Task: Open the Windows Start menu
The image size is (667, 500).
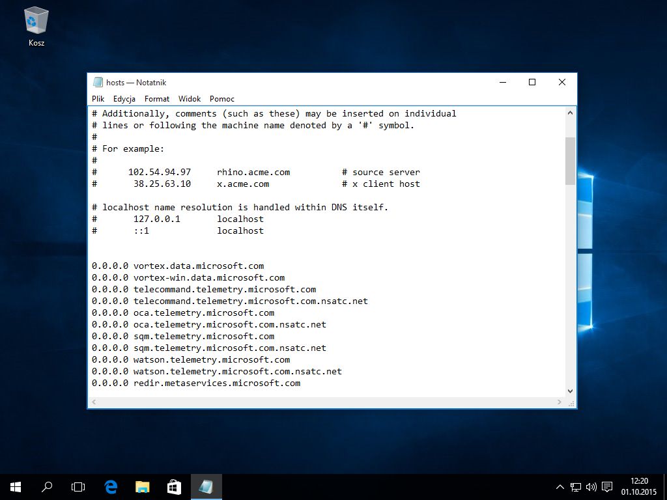Action: [x=16, y=487]
